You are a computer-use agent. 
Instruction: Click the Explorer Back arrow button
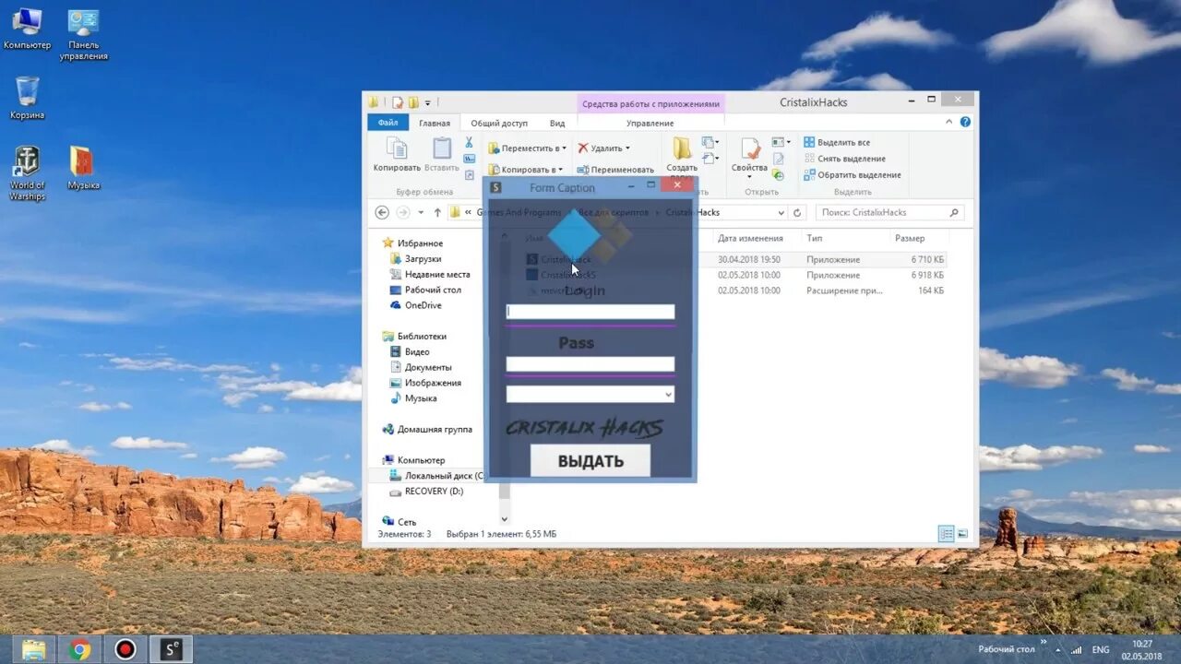tap(382, 212)
